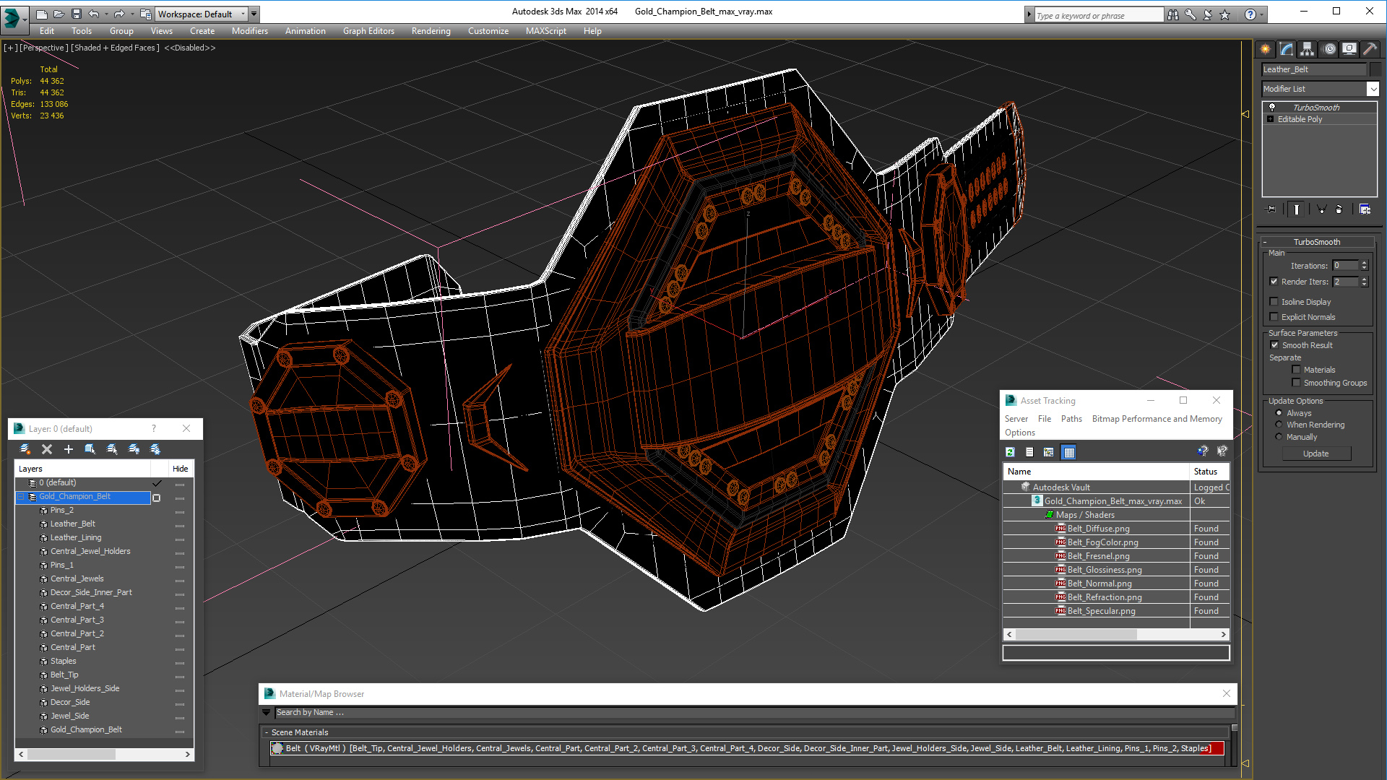Screen dimensions: 1387x780
Task: Enable Isoline Display checkbox
Action: [1274, 302]
